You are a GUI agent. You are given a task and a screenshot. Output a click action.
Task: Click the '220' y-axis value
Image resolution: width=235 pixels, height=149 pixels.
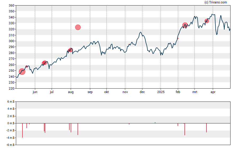[12, 89]
